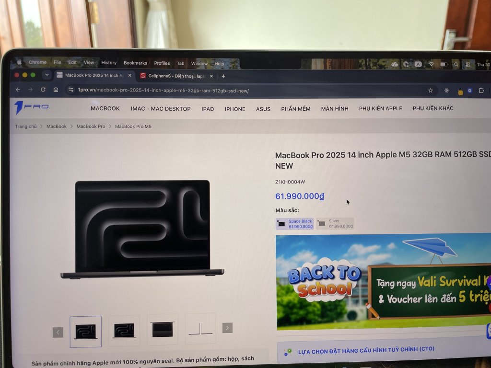Open site information icon in address bar
This screenshot has width=491, height=368.
pos(71,90)
